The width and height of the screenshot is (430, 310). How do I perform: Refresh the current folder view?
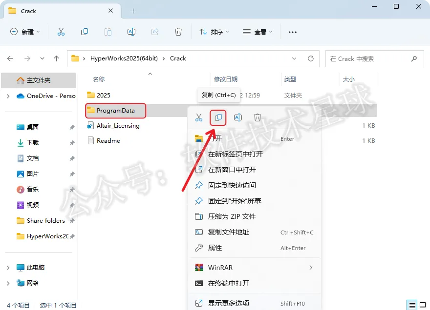[x=310, y=58]
